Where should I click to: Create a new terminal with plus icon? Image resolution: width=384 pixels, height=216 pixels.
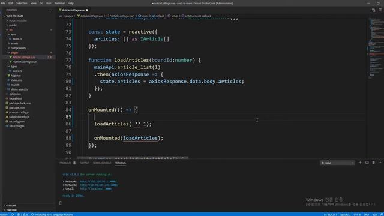[x=360, y=163]
